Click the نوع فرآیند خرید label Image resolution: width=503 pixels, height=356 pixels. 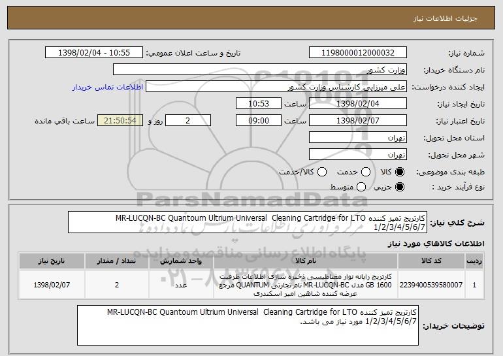point(458,187)
